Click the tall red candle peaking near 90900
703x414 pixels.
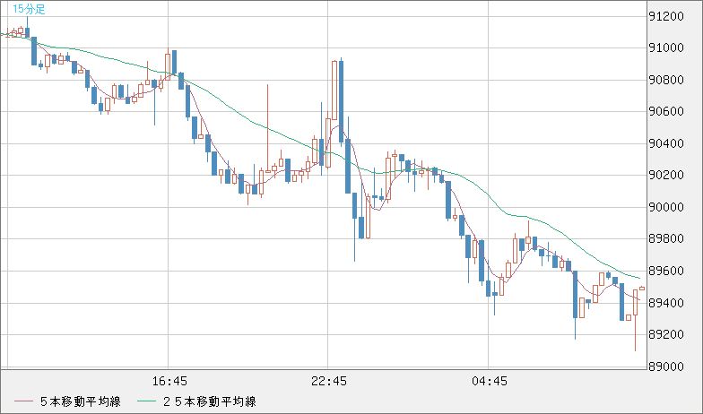[x=334, y=90]
